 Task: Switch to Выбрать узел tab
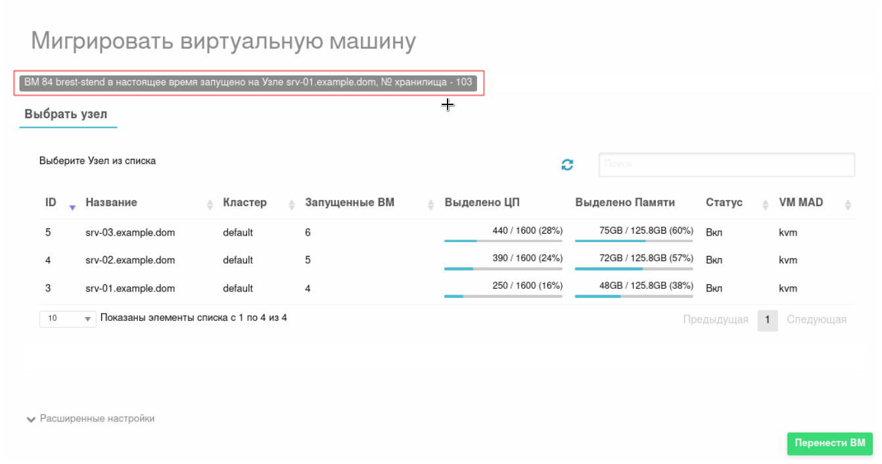click(x=66, y=114)
